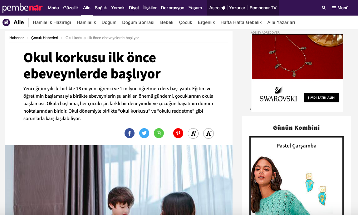Increase font size with A+ icon
The width and height of the screenshot is (358, 215).
pyautogui.click(x=193, y=133)
